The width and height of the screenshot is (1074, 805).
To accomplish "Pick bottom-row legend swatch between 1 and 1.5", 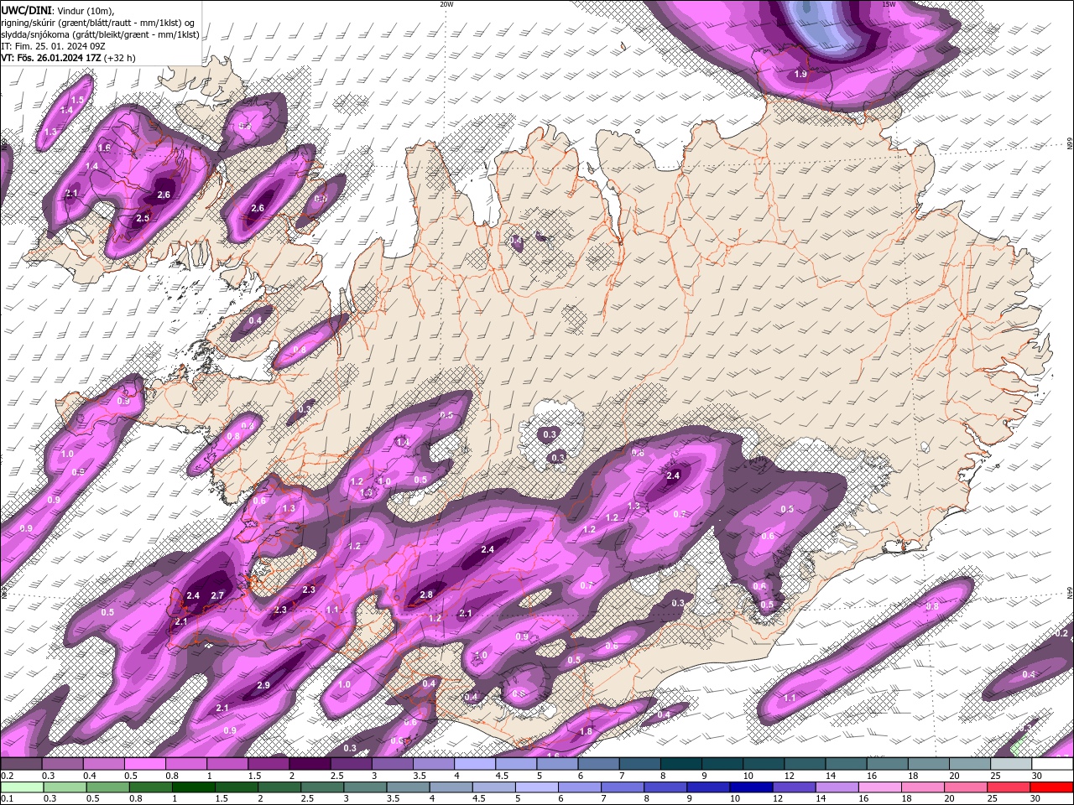I will 192,787.
